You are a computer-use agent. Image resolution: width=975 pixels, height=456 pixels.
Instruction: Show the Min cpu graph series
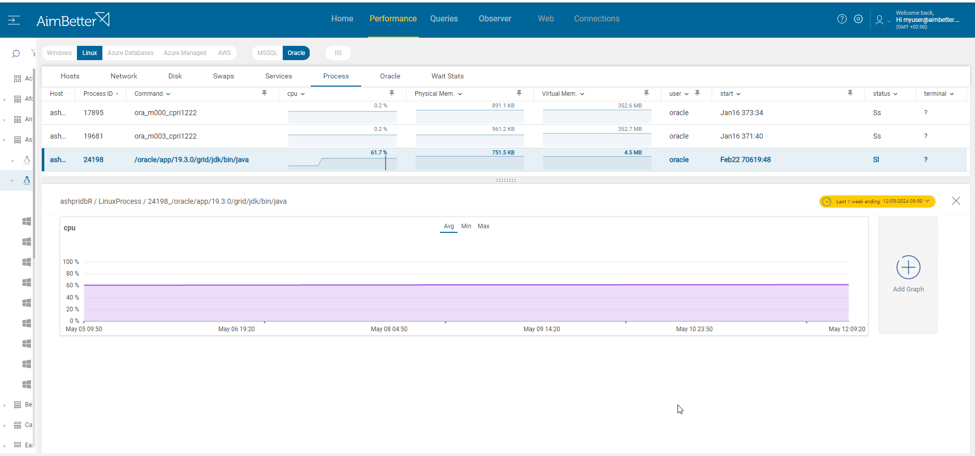tap(466, 226)
